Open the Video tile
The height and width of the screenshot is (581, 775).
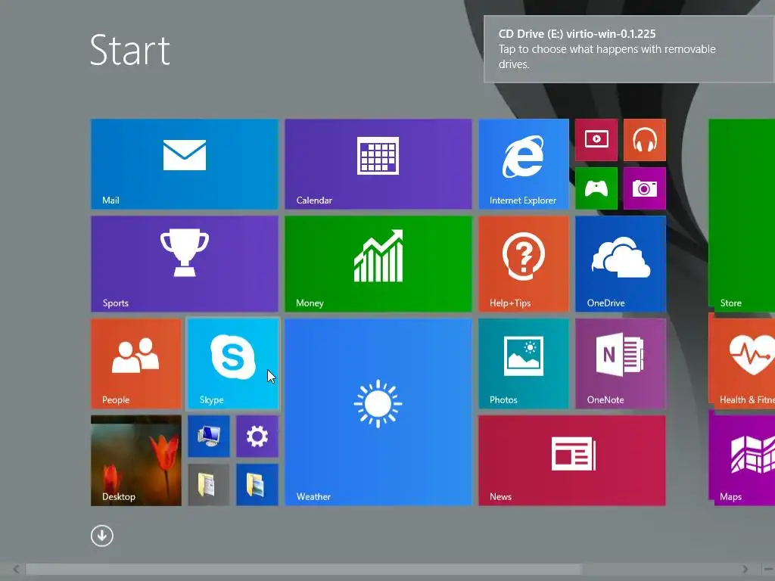coord(596,140)
